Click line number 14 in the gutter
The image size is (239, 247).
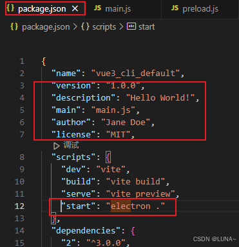point(19,231)
